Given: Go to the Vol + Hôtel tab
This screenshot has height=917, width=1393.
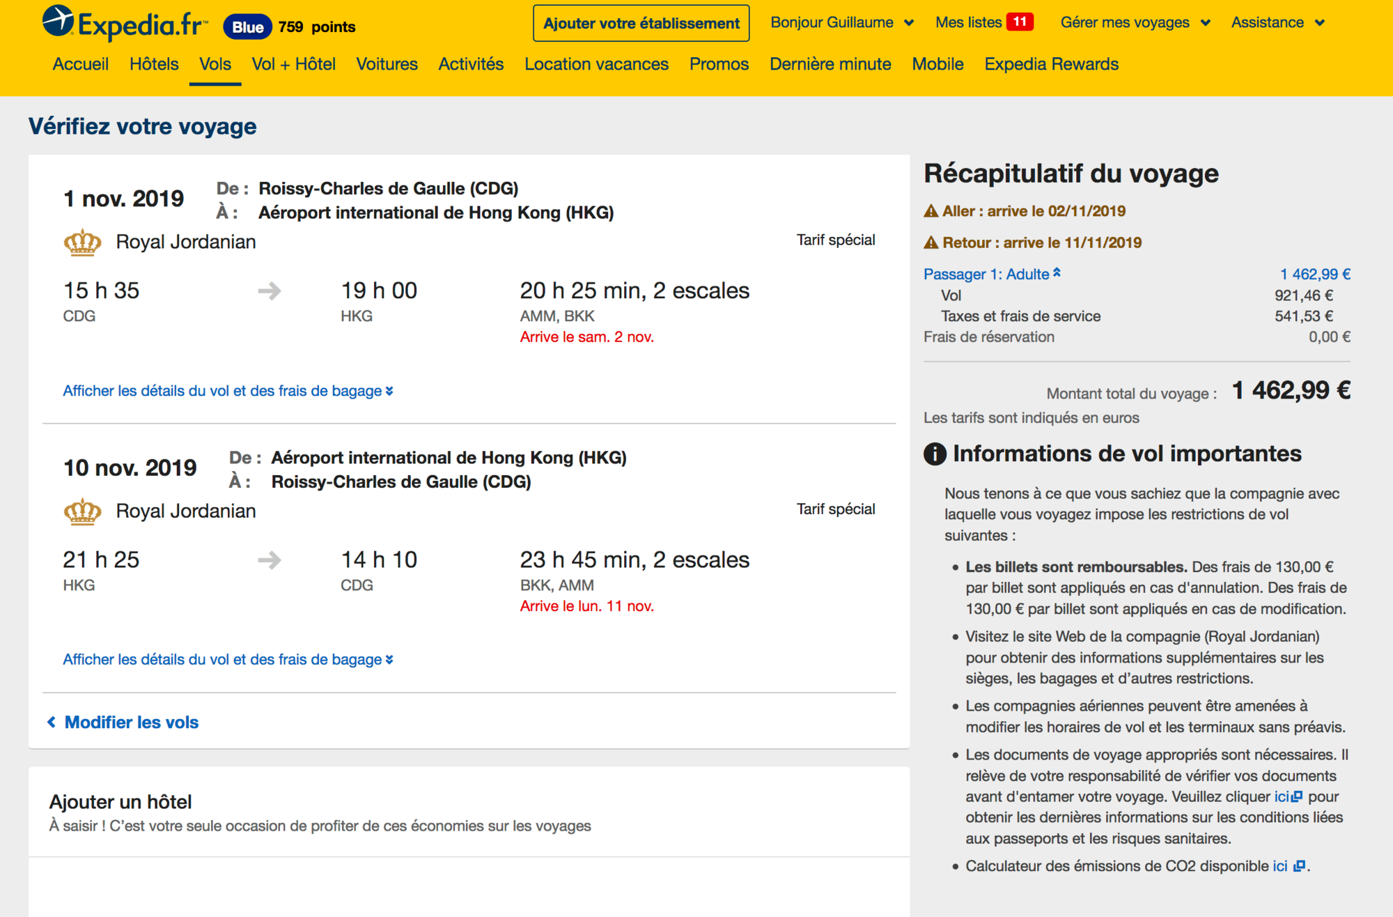Looking at the screenshot, I should 293,64.
